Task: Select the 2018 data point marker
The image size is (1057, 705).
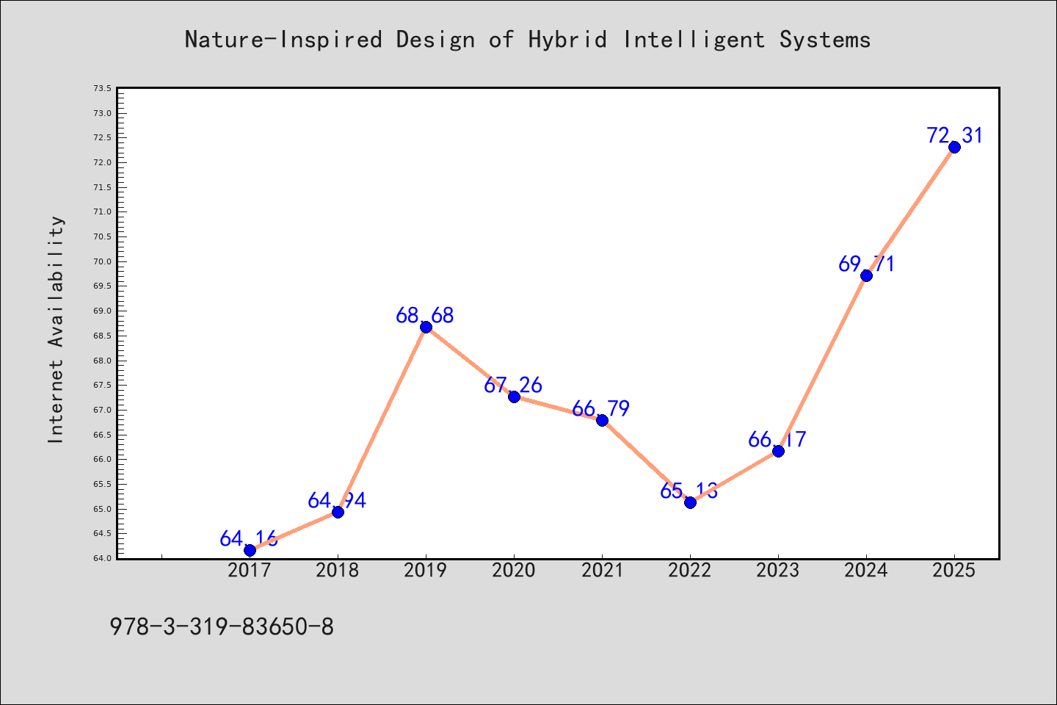Action: [338, 512]
